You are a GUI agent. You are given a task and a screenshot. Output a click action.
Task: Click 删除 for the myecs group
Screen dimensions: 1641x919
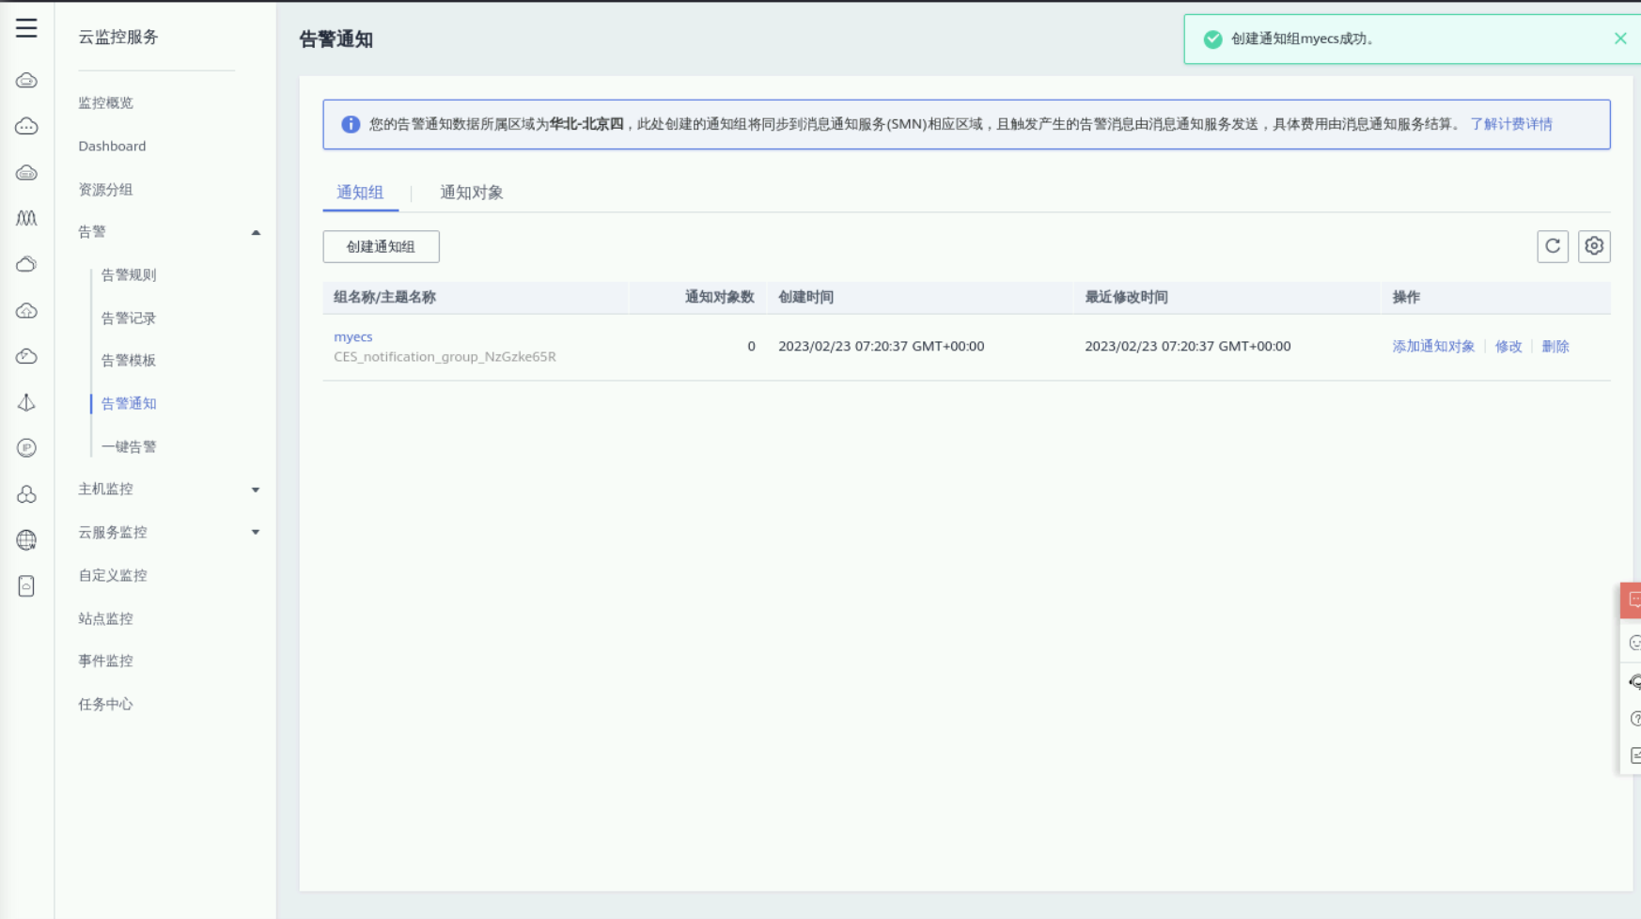tap(1555, 347)
